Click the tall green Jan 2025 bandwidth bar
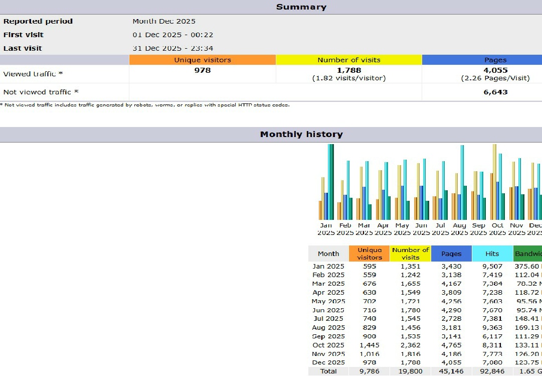 coord(331,182)
